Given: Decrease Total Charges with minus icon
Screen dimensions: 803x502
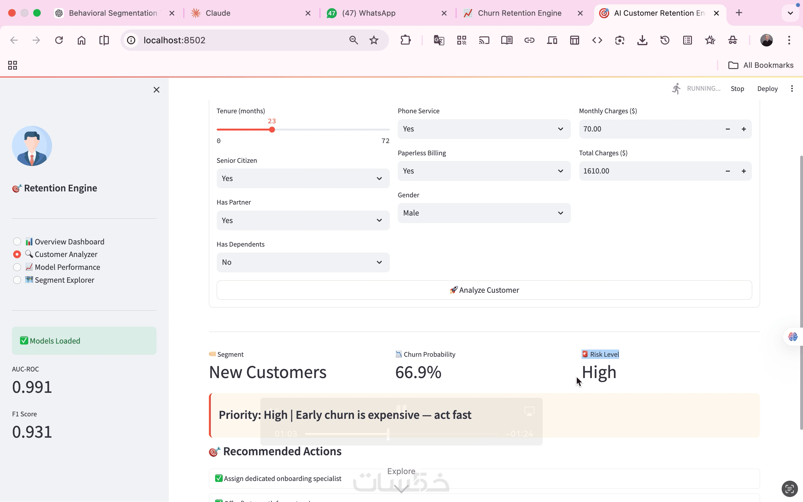Looking at the screenshot, I should tap(728, 171).
